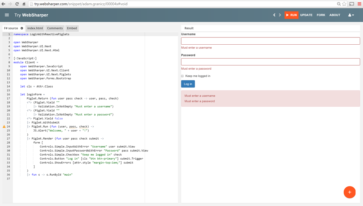The height and width of the screenshot is (206, 363).
Task: Click the Log in button
Action: pos(188,84)
